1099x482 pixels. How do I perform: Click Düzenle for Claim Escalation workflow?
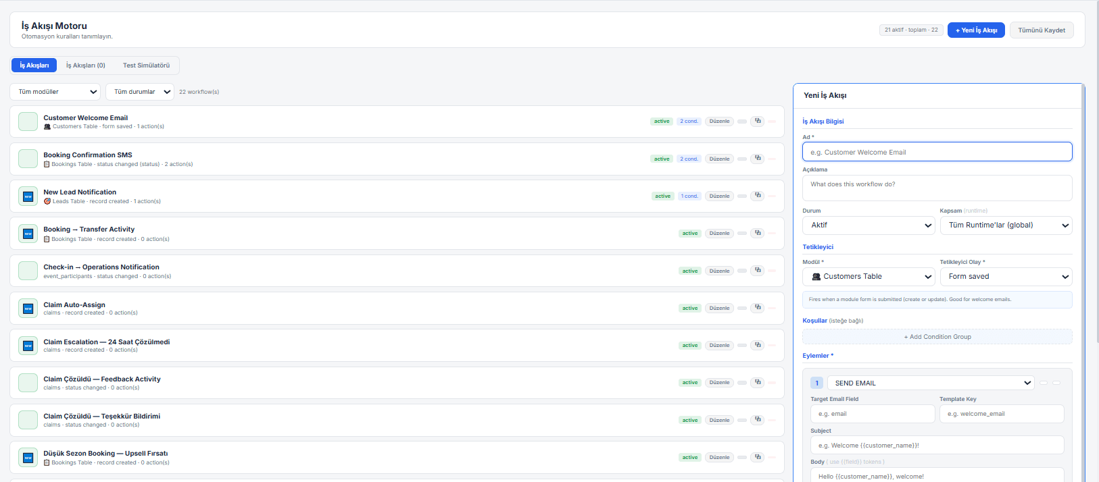pos(719,345)
